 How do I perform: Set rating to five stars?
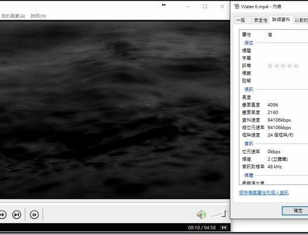296,66
